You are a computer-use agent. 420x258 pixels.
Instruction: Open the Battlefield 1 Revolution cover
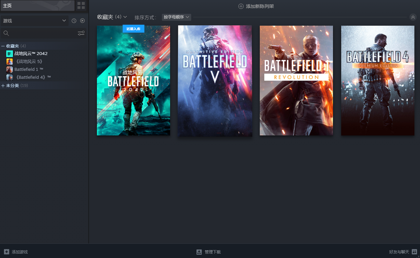click(296, 80)
